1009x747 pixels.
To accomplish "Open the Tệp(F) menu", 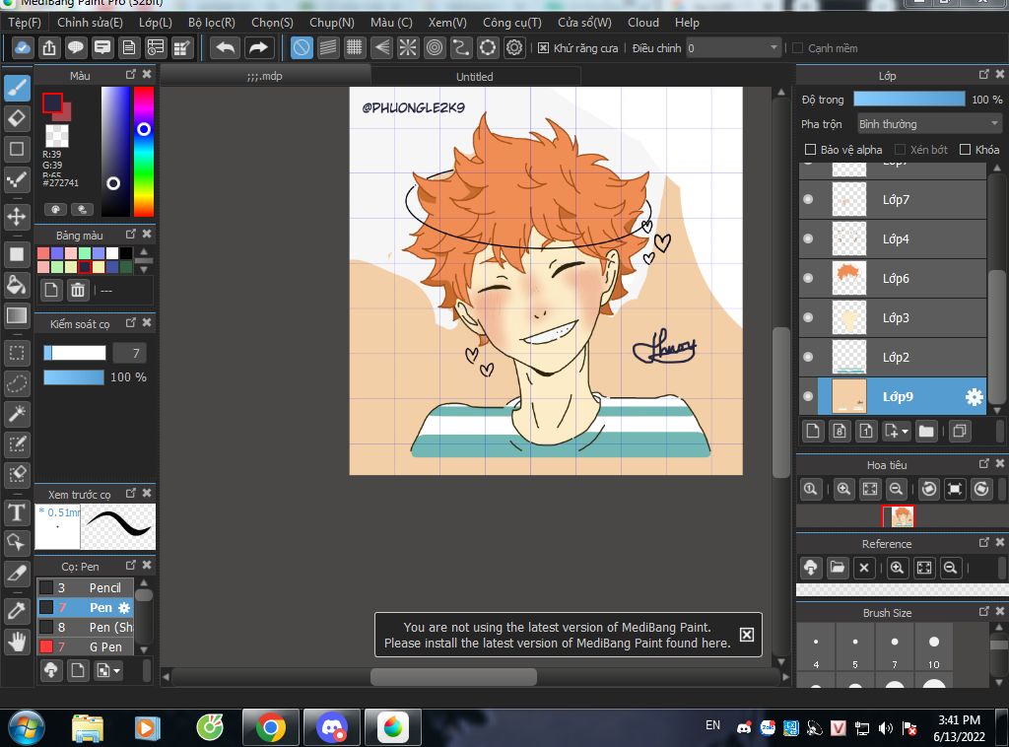I will pos(25,23).
